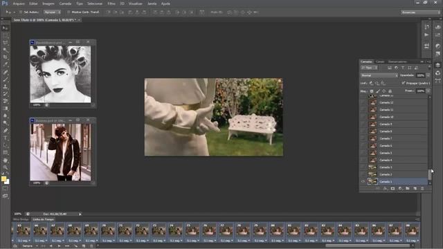Image resolution: width=443 pixels, height=249 pixels.
Task: Go to previous animation frame
Action: (x=51, y=246)
